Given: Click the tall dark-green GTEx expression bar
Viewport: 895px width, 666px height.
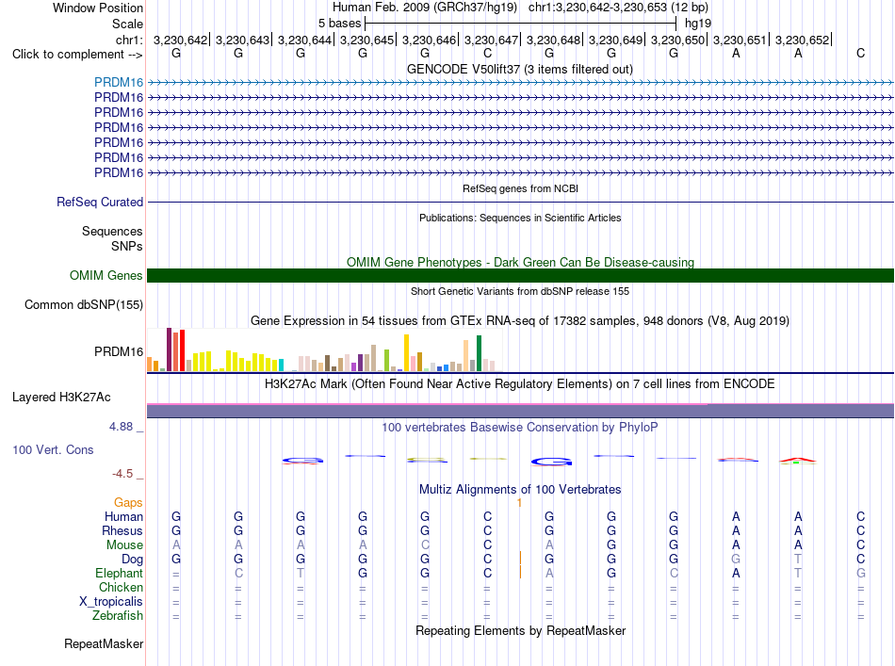Looking at the screenshot, I should coord(479,353).
